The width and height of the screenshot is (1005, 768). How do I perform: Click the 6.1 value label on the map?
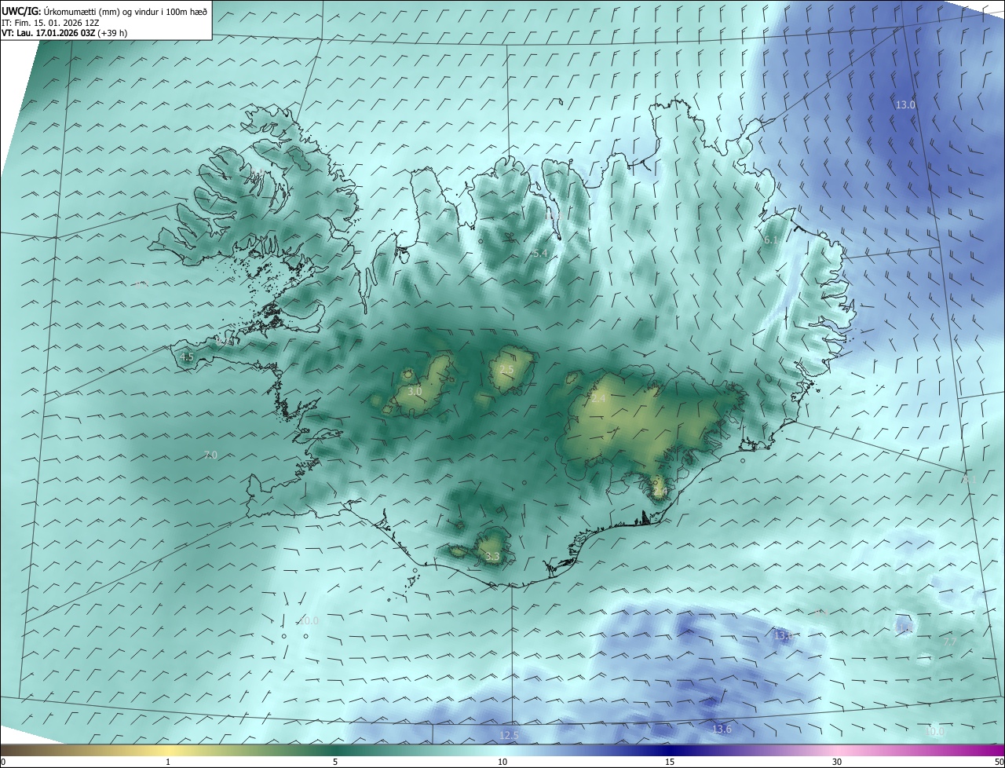click(771, 240)
